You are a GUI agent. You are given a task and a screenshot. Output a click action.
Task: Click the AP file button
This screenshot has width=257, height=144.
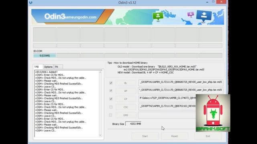126,91
